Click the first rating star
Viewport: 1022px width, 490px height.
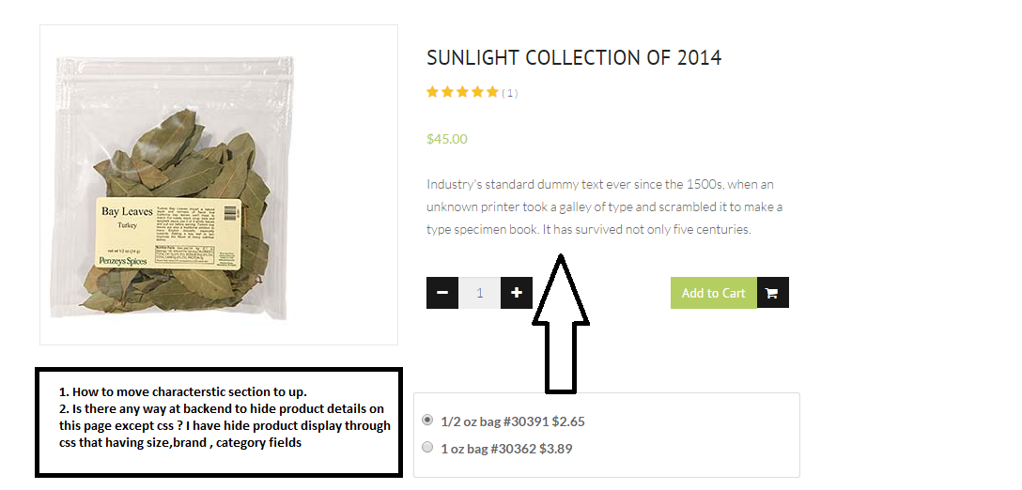433,92
